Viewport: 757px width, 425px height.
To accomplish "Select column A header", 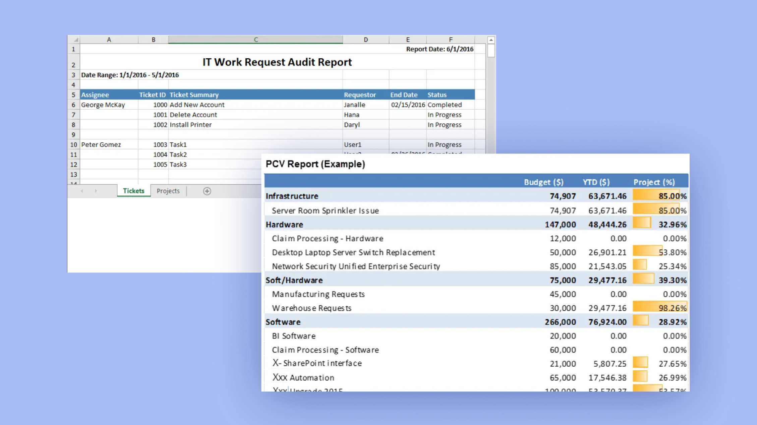I will (109, 39).
